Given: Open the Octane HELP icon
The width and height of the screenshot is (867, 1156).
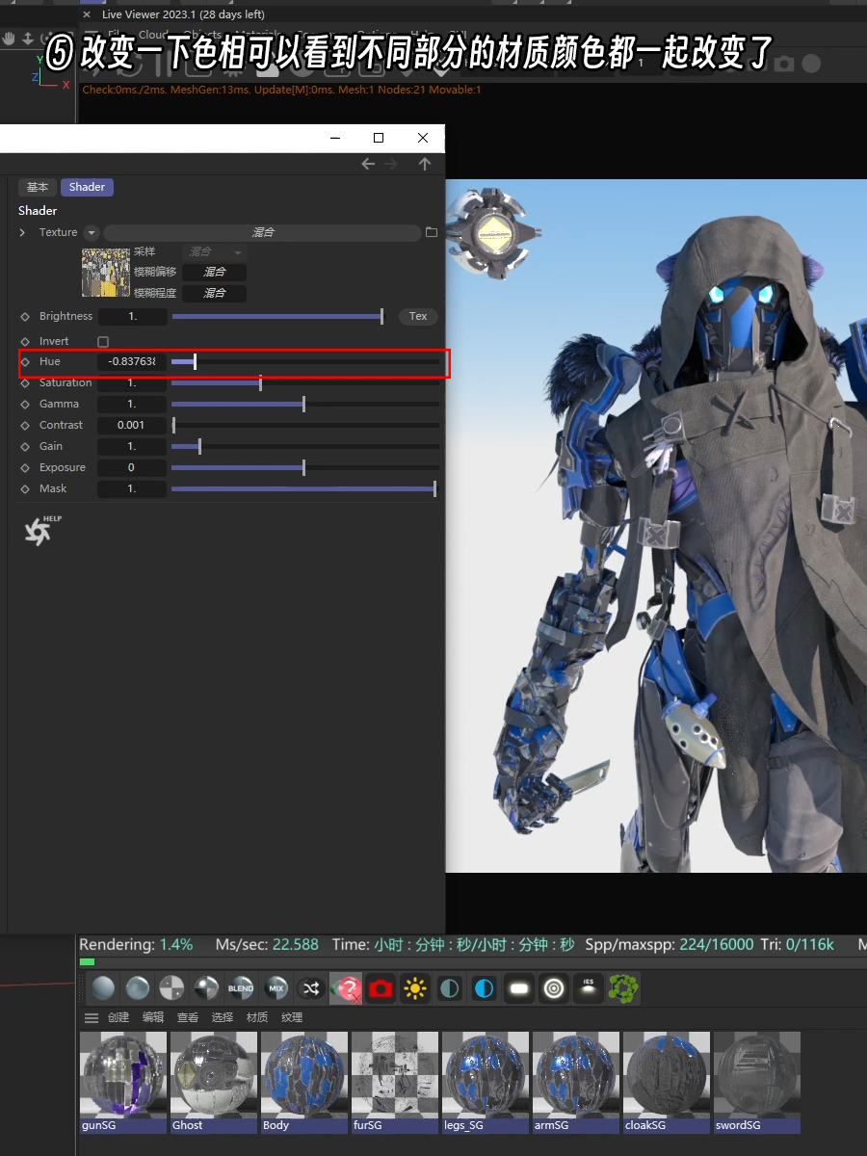Looking at the screenshot, I should pos(42,530).
